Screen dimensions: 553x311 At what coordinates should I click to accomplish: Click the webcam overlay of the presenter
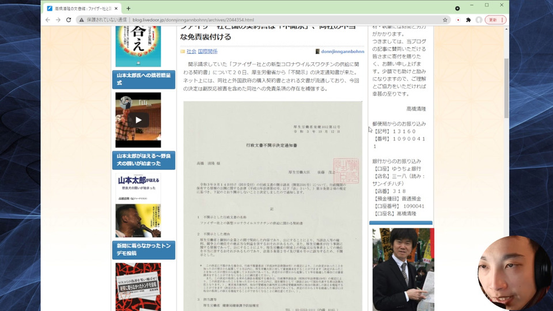(514, 273)
